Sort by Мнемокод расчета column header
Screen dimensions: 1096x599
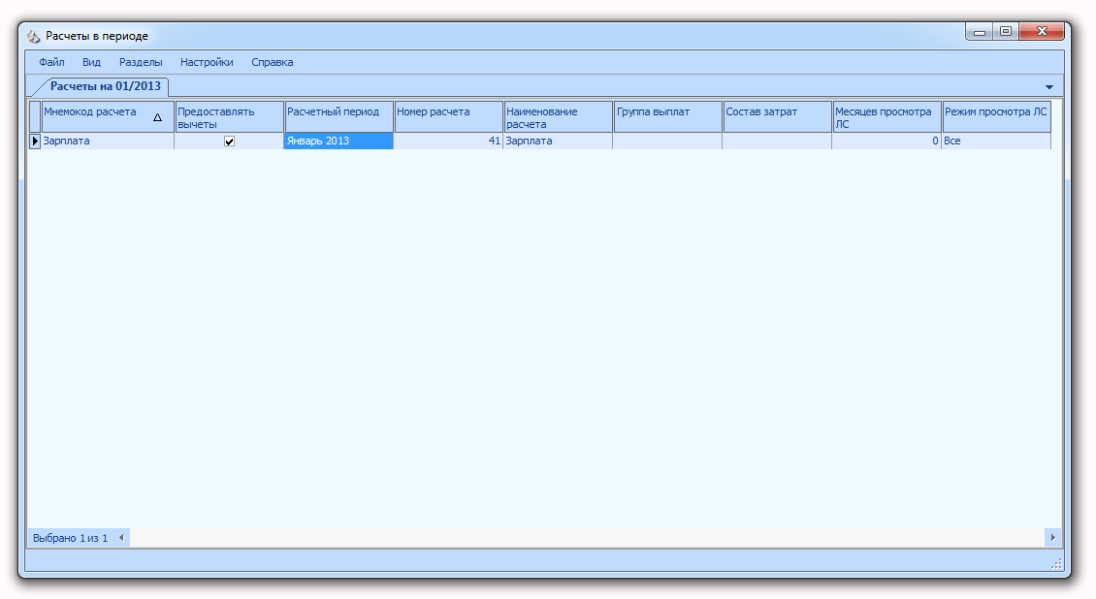pyautogui.click(x=108, y=116)
